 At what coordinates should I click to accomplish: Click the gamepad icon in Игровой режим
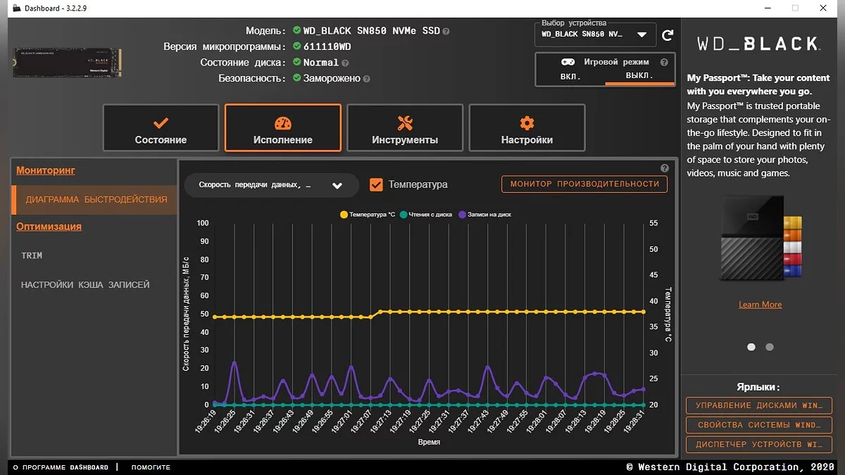(567, 62)
